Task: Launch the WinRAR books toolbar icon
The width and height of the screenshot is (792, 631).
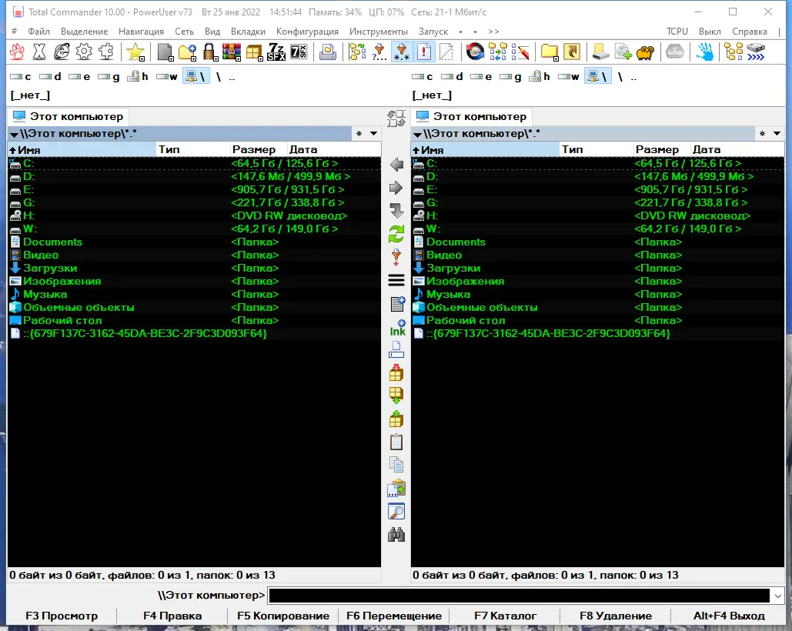Action: (x=232, y=52)
